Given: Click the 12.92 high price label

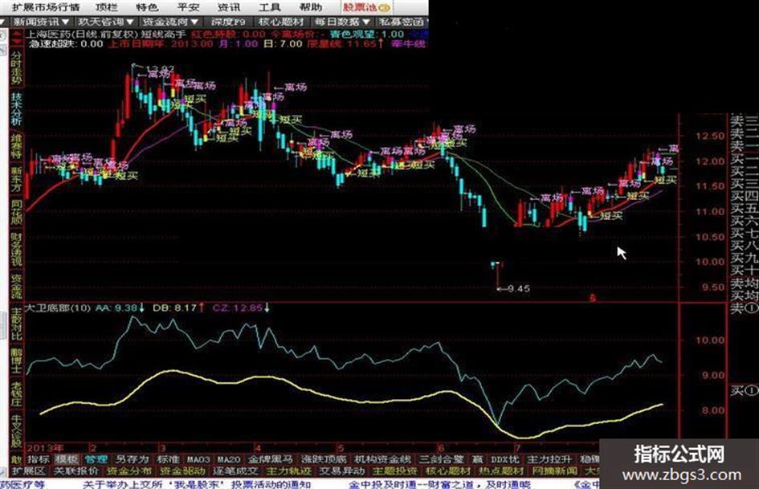Looking at the screenshot, I should click(159, 69).
